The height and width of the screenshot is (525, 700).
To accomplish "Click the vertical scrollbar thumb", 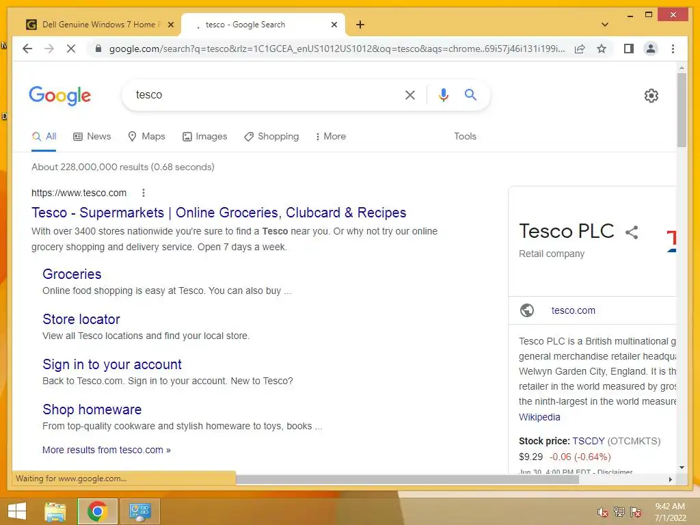I will pos(682,110).
